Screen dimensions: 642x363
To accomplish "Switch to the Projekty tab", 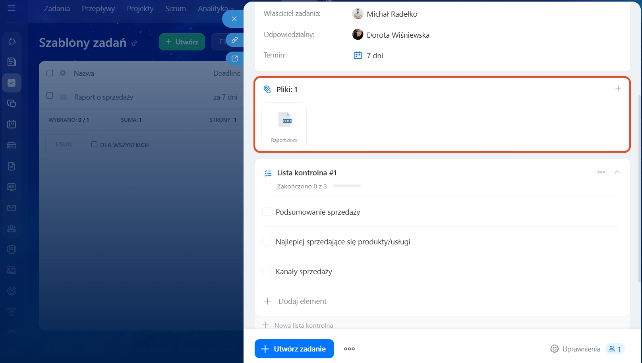I will pyautogui.click(x=140, y=8).
